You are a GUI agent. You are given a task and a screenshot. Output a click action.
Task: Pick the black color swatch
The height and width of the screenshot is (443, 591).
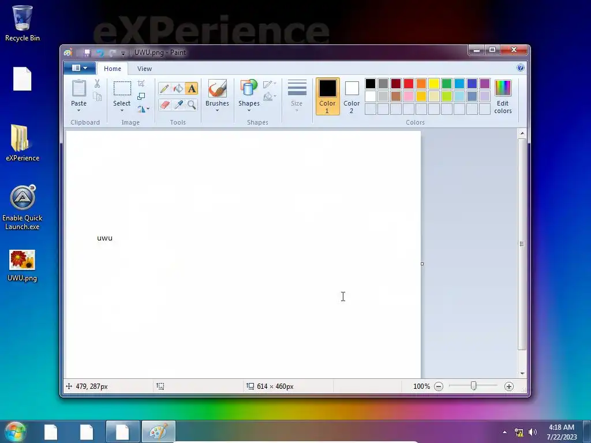click(x=371, y=84)
